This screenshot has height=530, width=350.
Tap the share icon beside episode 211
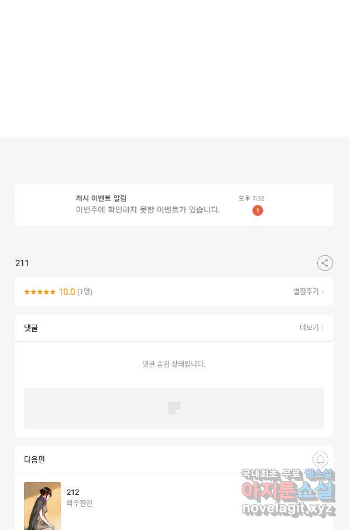pyautogui.click(x=325, y=263)
